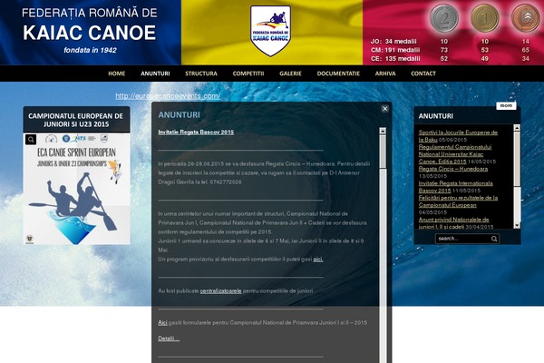Click search magnifier in Anunturi sidebar

tap(494, 239)
